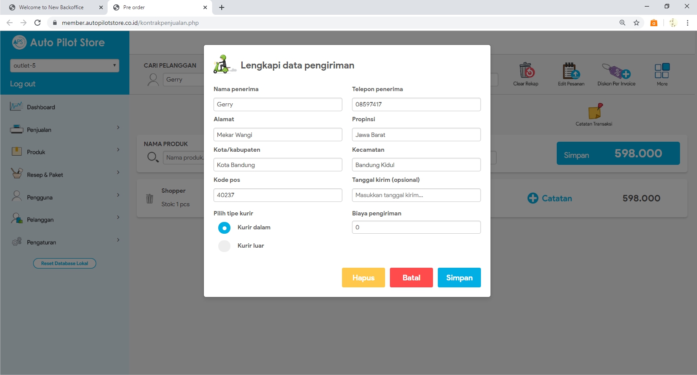Image resolution: width=697 pixels, height=375 pixels.
Task: Click the Catatan plus icon
Action: pyautogui.click(x=532, y=198)
